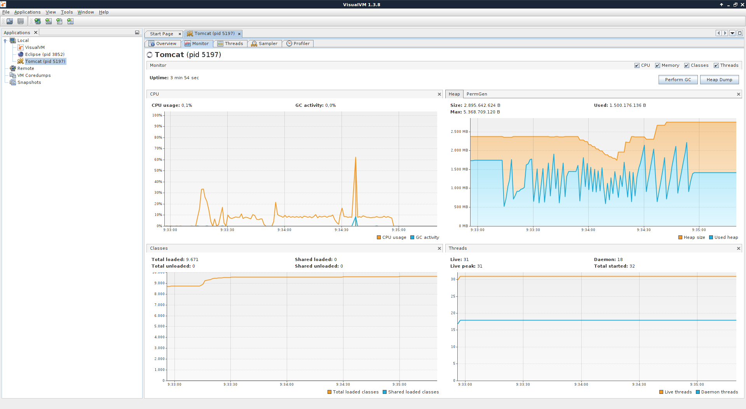Click the Remote node icon in the tree

point(13,68)
